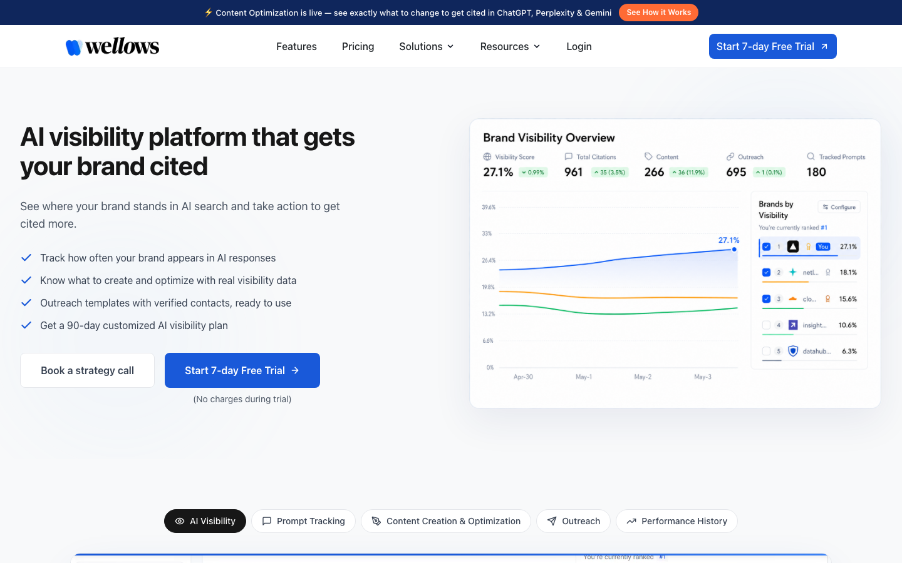The image size is (902, 563).
Task: Click the lightning bolt icon in banner
Action: click(x=209, y=13)
